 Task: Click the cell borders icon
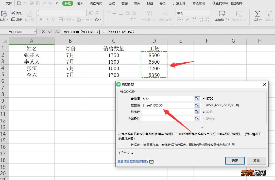point(61,20)
